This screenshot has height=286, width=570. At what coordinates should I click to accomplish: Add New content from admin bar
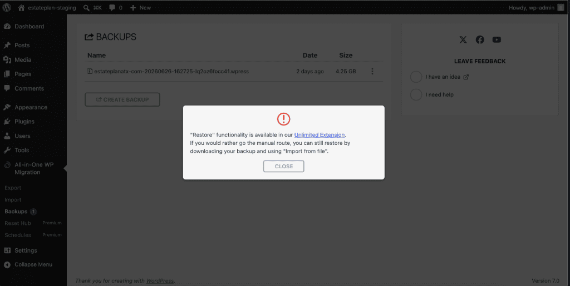coord(140,8)
